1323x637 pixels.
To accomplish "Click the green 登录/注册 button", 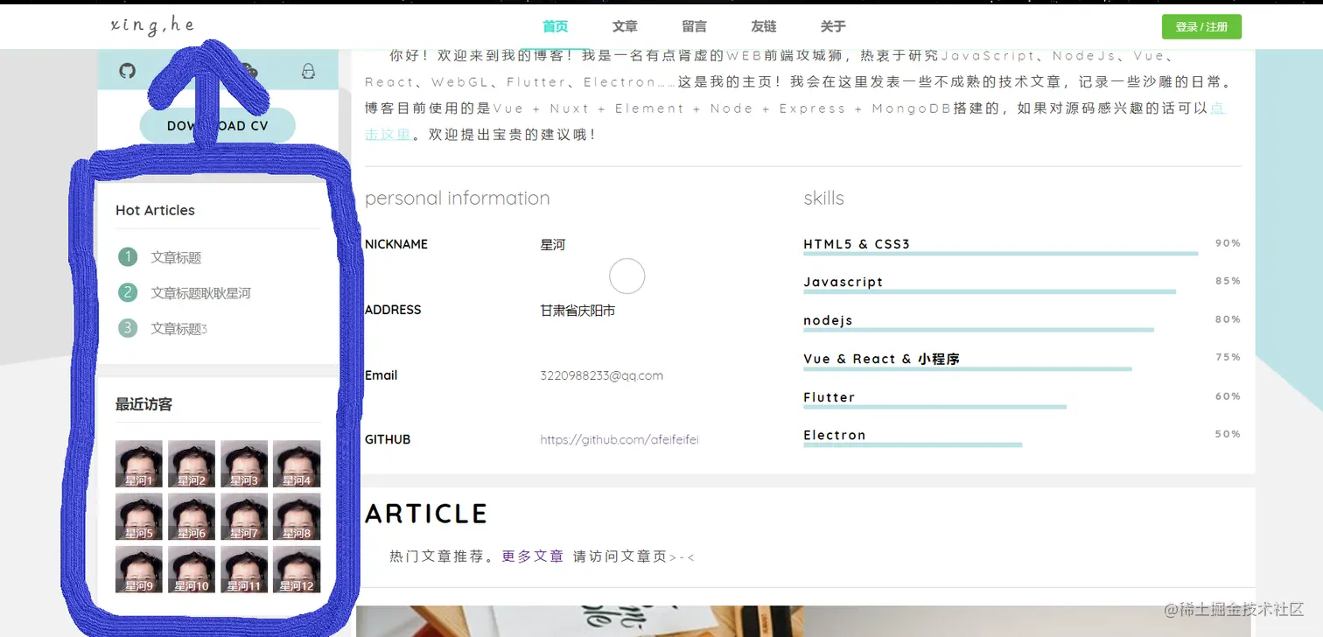I will (1202, 26).
